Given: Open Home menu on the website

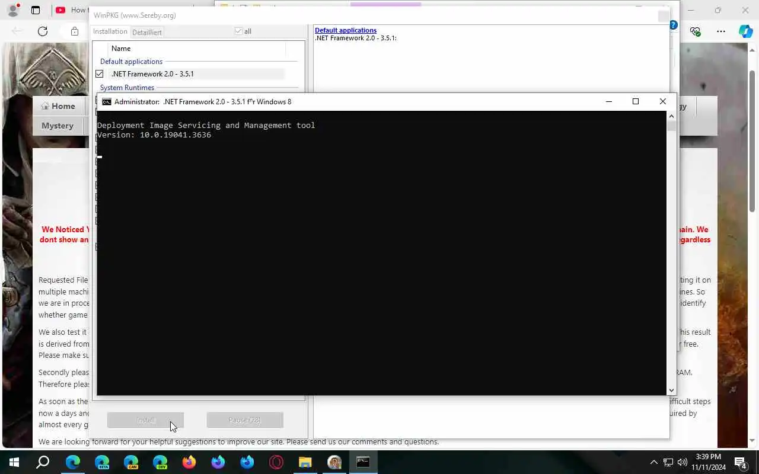Looking at the screenshot, I should (x=58, y=106).
